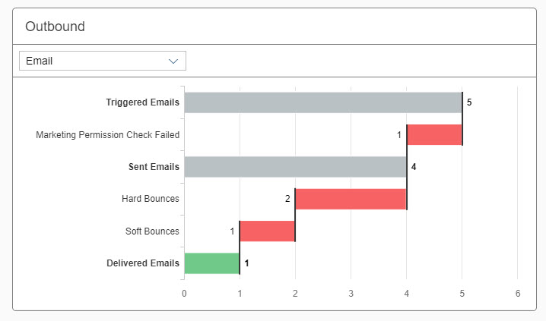Image resolution: width=546 pixels, height=321 pixels.
Task: Click the red Soft Bounces bar
Action: tap(267, 231)
